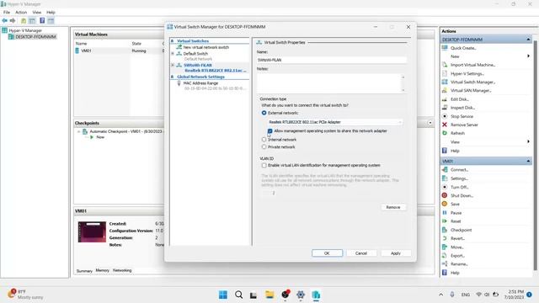Image resolution: width=539 pixels, height=303 pixels.
Task: Open the Help menu
Action: click(x=51, y=13)
